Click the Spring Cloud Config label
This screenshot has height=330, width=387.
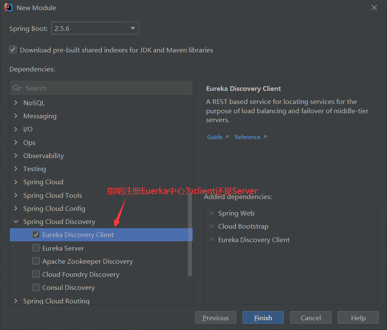(54, 208)
